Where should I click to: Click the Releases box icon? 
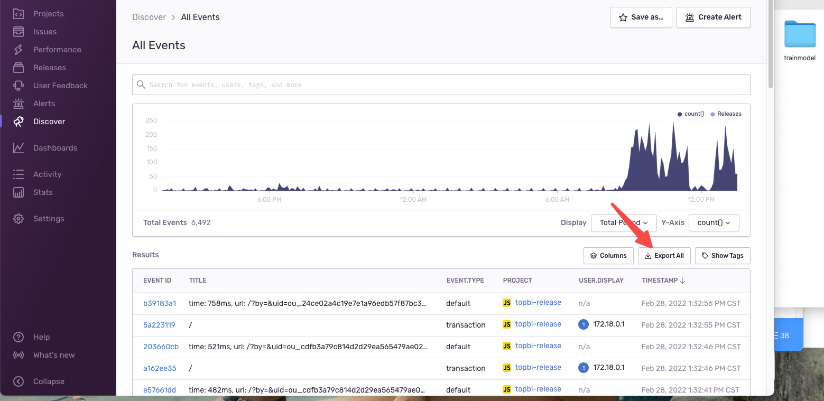[18, 68]
